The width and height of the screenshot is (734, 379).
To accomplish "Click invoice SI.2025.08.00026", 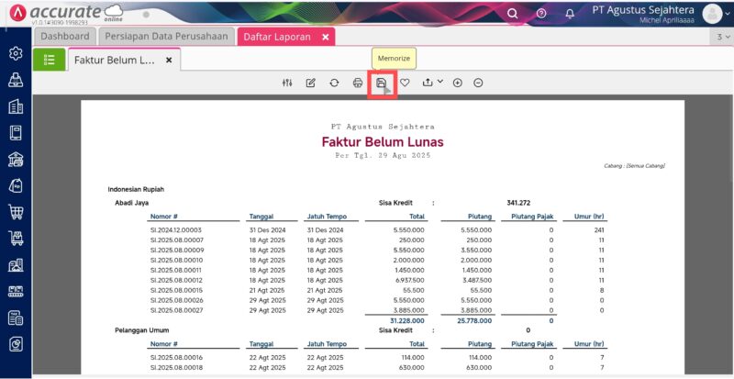I will click(x=177, y=300).
